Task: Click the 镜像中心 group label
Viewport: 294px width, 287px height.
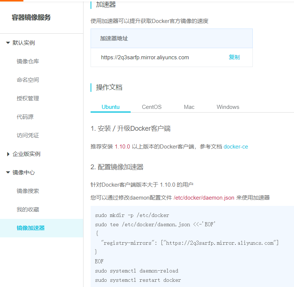Action: point(24,173)
